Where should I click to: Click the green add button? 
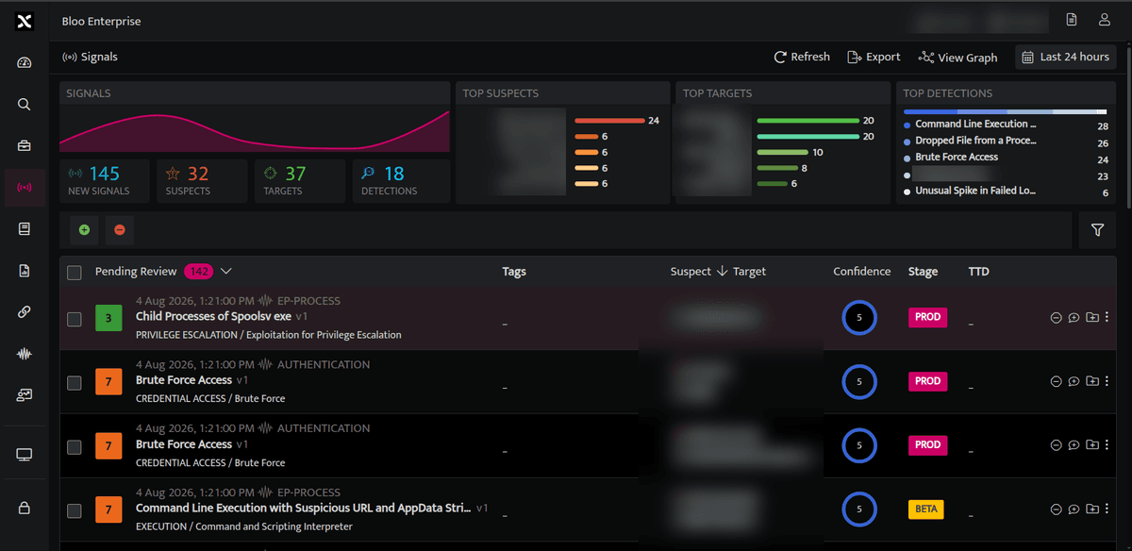coord(85,229)
